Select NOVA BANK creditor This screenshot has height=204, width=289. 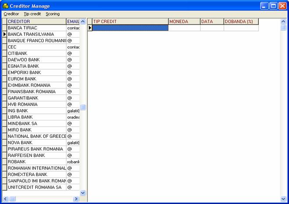click(36, 143)
